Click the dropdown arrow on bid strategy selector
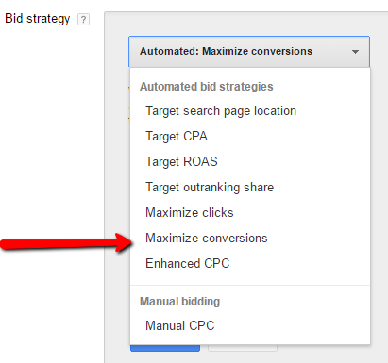388x363 pixels. (355, 52)
